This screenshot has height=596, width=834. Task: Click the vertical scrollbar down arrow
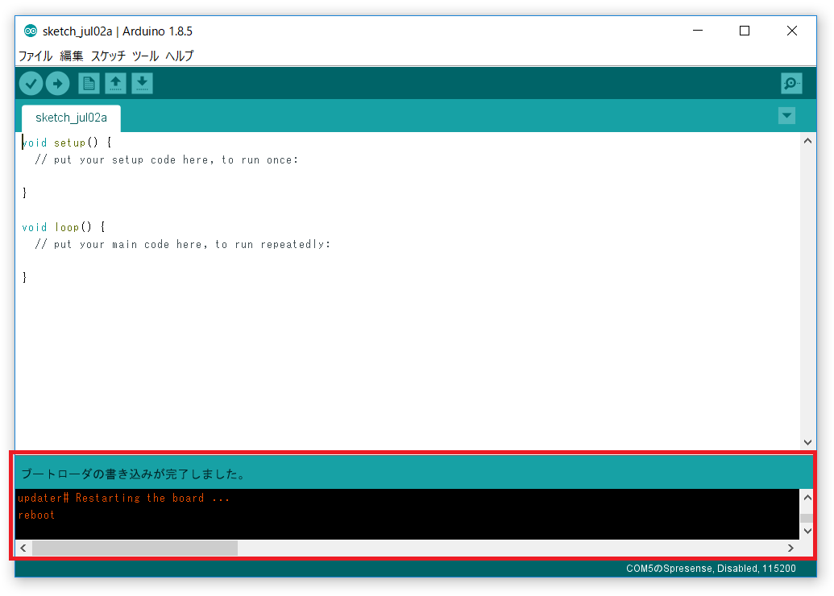(x=807, y=441)
